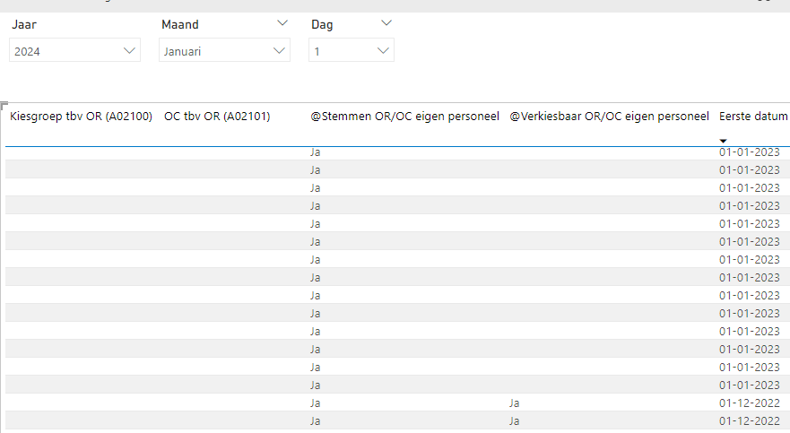Expand chevron next to Dag header
This screenshot has width=790, height=433.
[386, 23]
